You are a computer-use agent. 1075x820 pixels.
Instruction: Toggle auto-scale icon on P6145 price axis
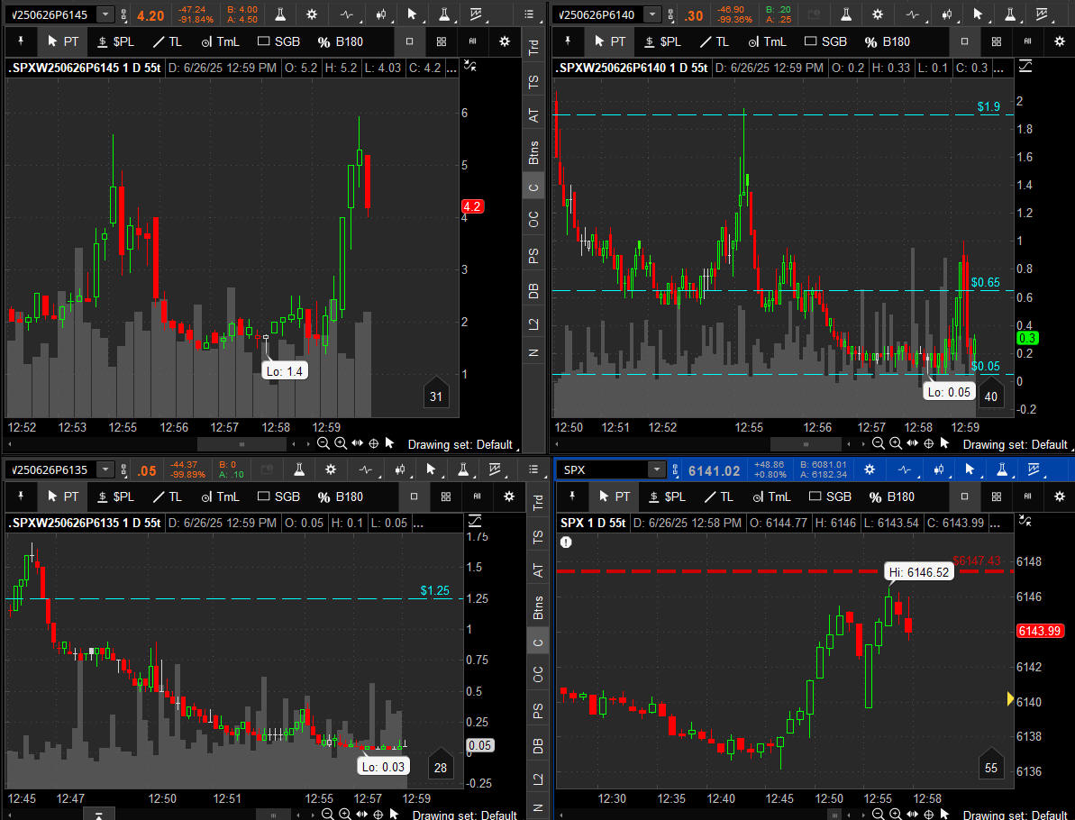click(470, 66)
